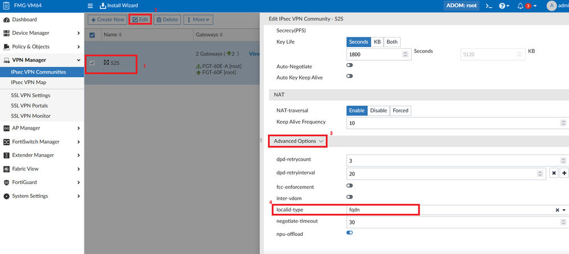Screen dimensions: 569x254
Task: Remove dpd-retryinterval entry with X icon
Action: point(554,173)
